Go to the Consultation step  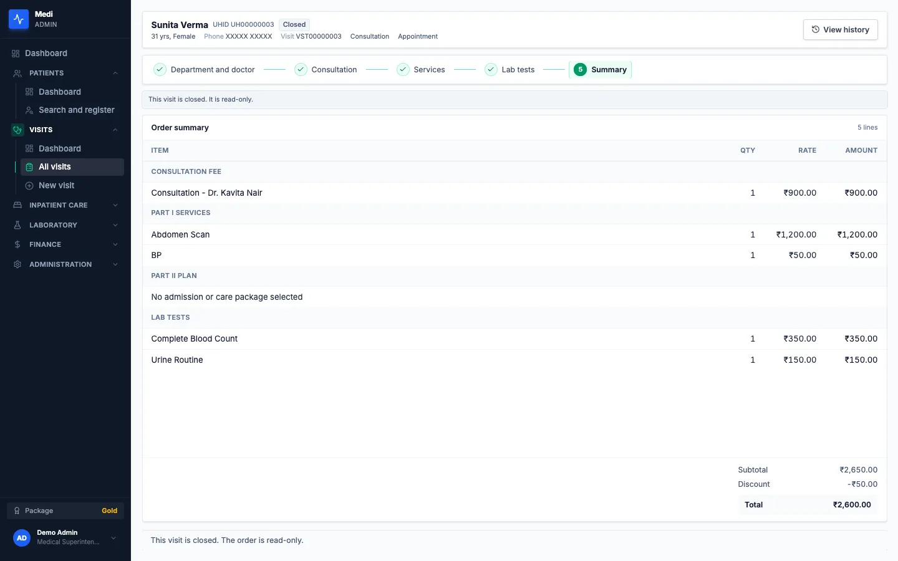coord(326,70)
